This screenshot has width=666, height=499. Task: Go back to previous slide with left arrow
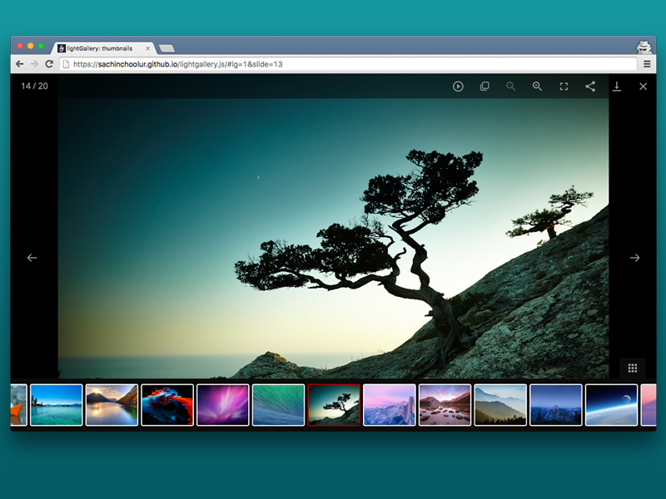[x=32, y=258]
